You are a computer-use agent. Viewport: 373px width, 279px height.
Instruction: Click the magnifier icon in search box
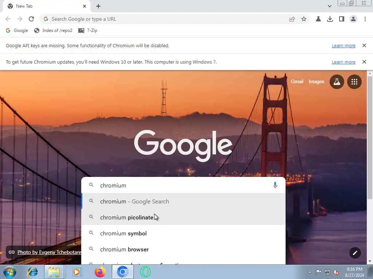coord(91,185)
